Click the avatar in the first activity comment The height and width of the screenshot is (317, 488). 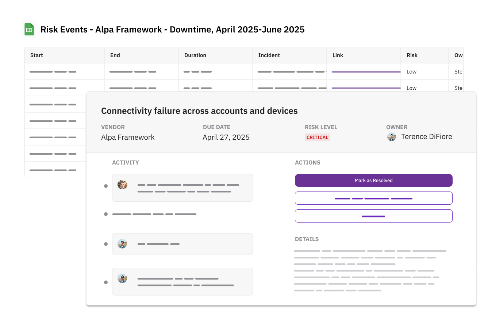(x=122, y=185)
